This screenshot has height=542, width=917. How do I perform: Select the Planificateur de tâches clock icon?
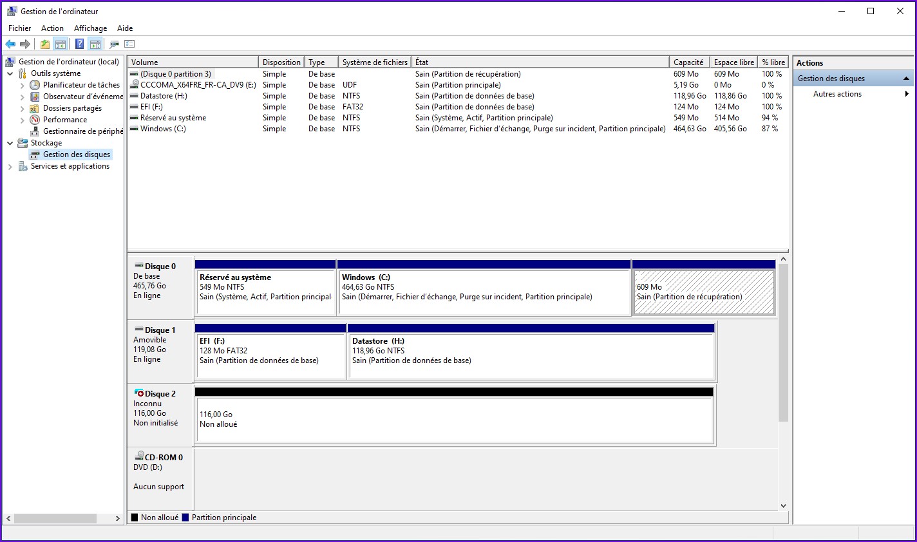pos(35,85)
